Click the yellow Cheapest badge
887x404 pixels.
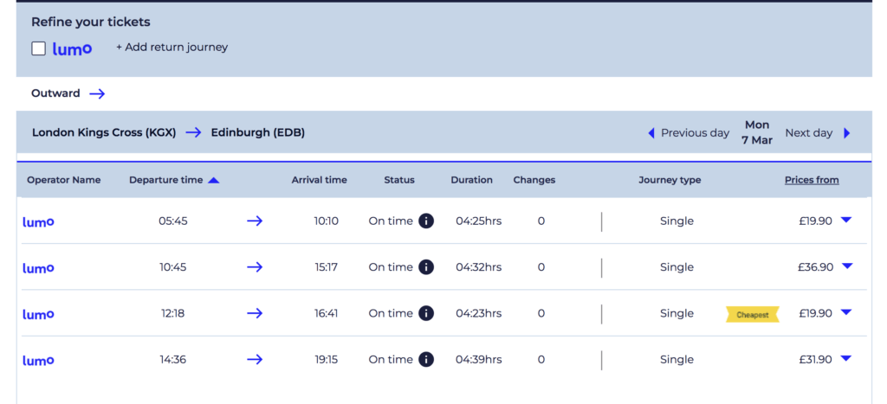click(752, 315)
